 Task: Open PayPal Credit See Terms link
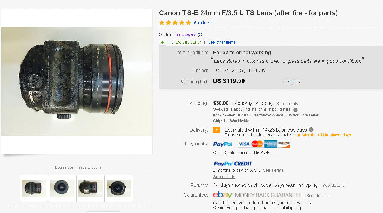click(x=273, y=170)
